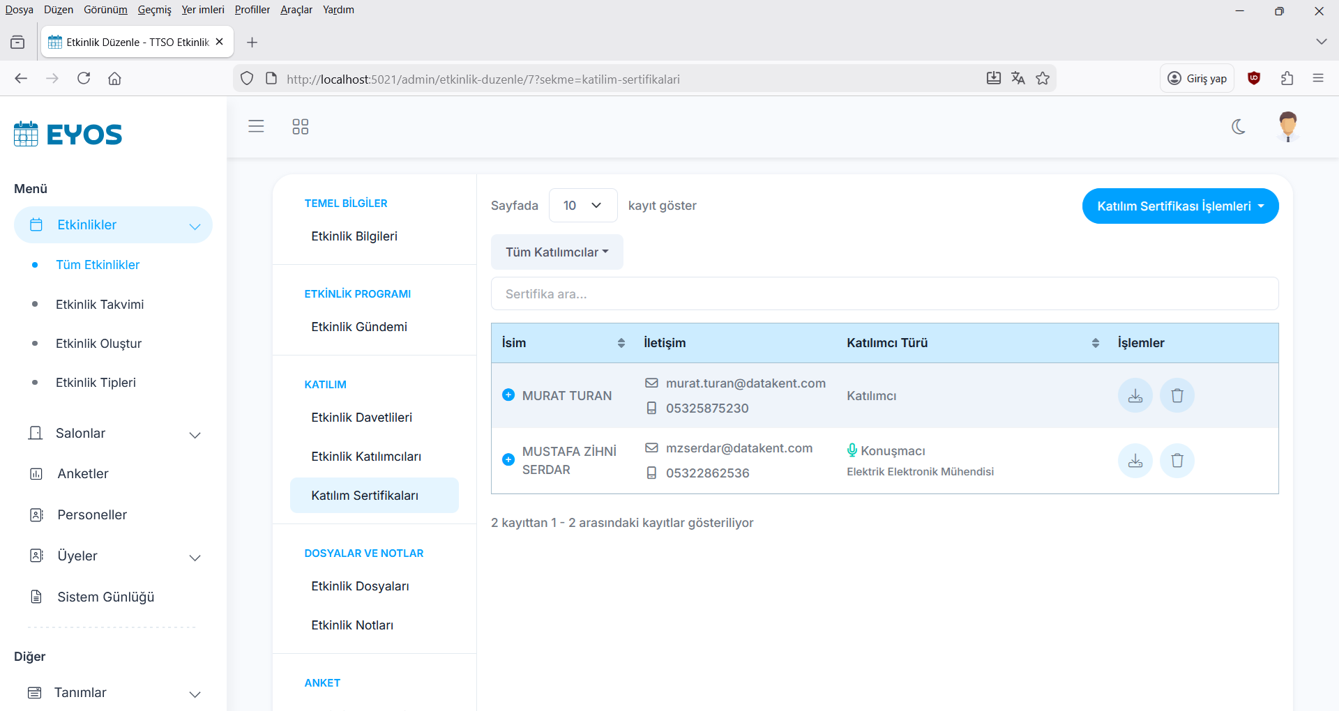
Task: Open Etkinlik Katılımcıları section
Action: pos(366,457)
